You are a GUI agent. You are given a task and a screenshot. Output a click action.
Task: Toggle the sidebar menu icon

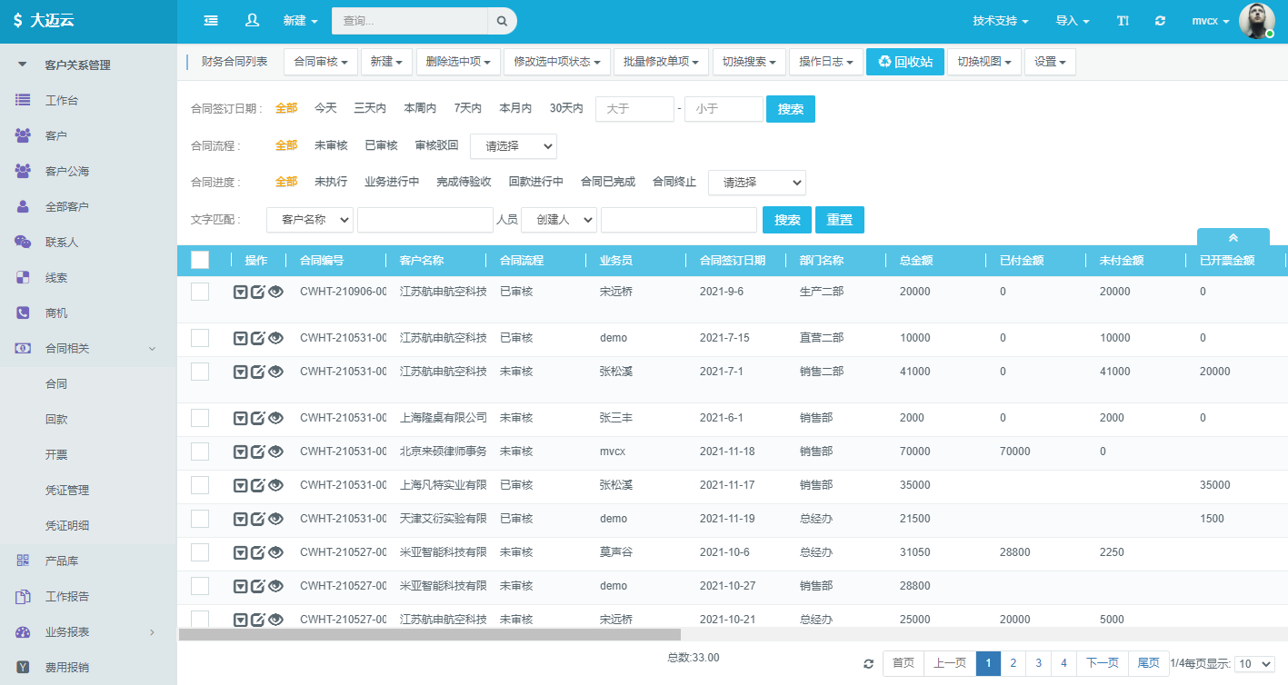211,20
